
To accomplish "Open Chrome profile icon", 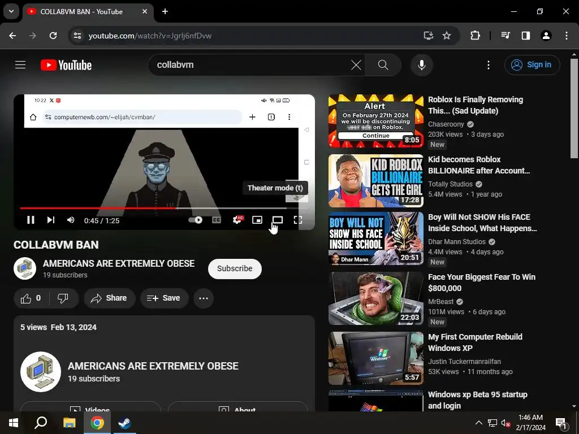I will [546, 36].
